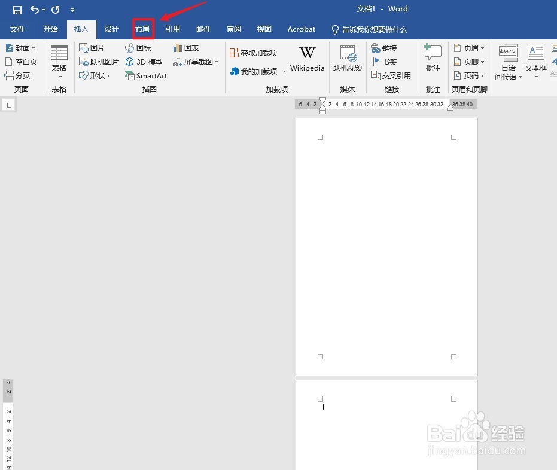Open Wikipedia add-in from the ribbon
This screenshot has width=557, height=470.
[307, 59]
